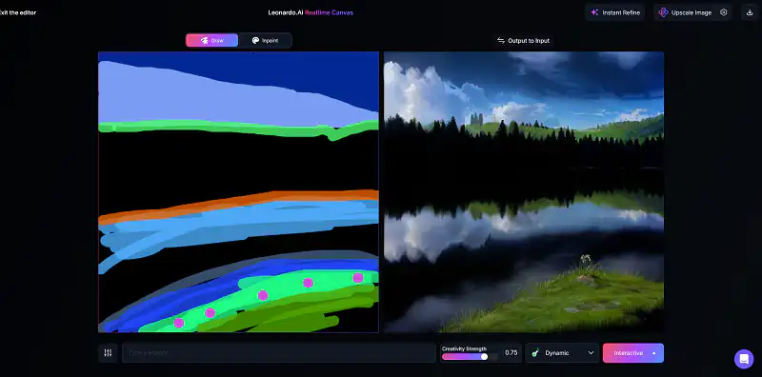
Task: Exit the editor link
Action: pos(17,12)
